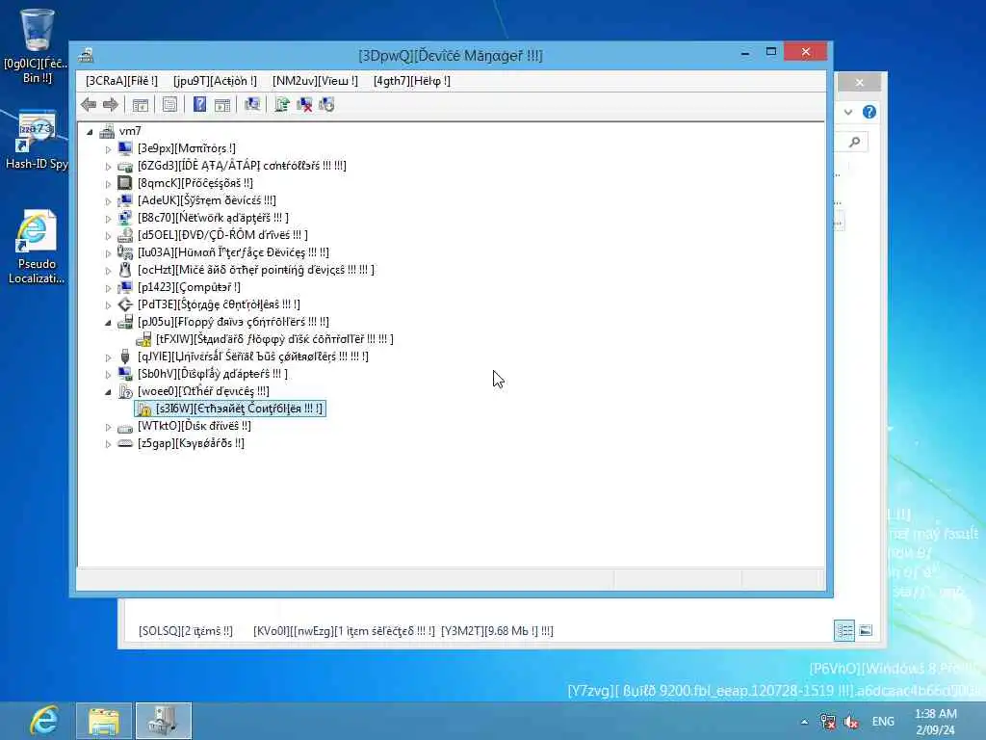Click the Device Manager title bar icon
The image size is (986, 740).
[x=86, y=55]
